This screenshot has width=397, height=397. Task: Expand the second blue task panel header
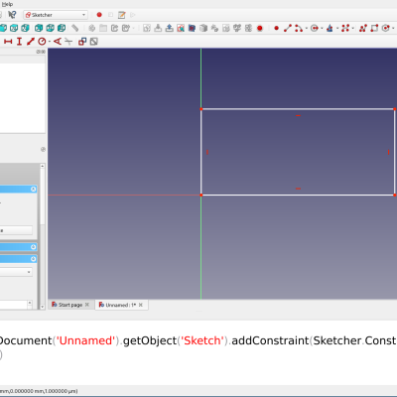pos(33,247)
